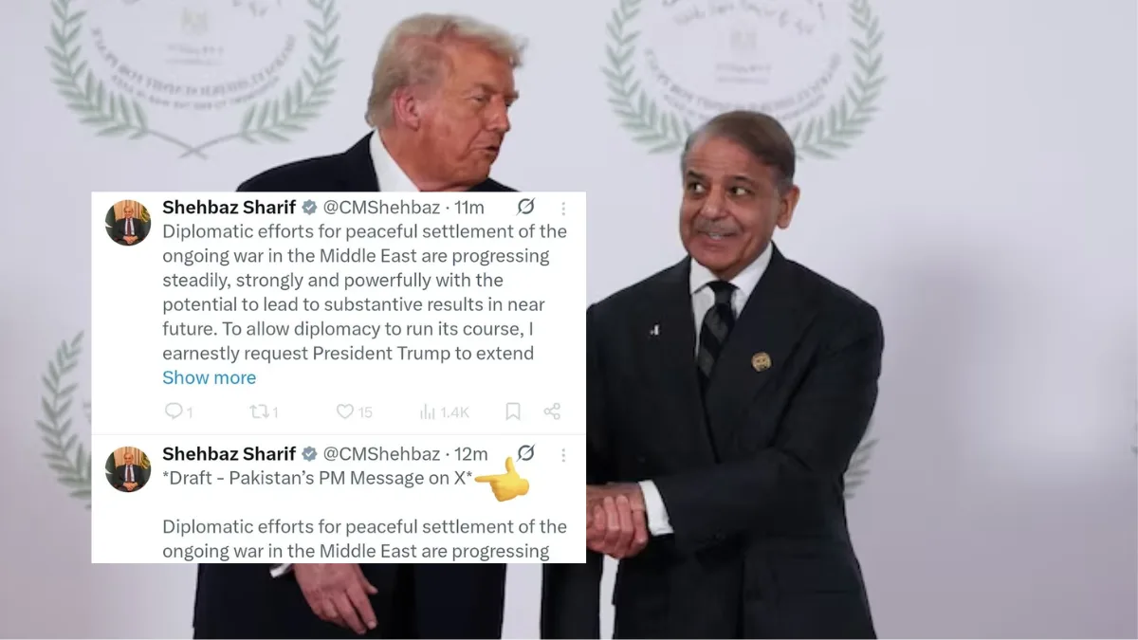This screenshot has width=1138, height=640.
Task: Click the Grok icon on the 12m tweet
Action: click(x=524, y=453)
